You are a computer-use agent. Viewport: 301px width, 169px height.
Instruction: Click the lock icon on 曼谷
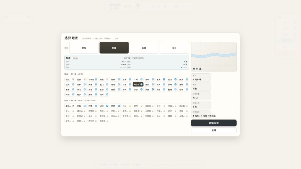point(73,116)
